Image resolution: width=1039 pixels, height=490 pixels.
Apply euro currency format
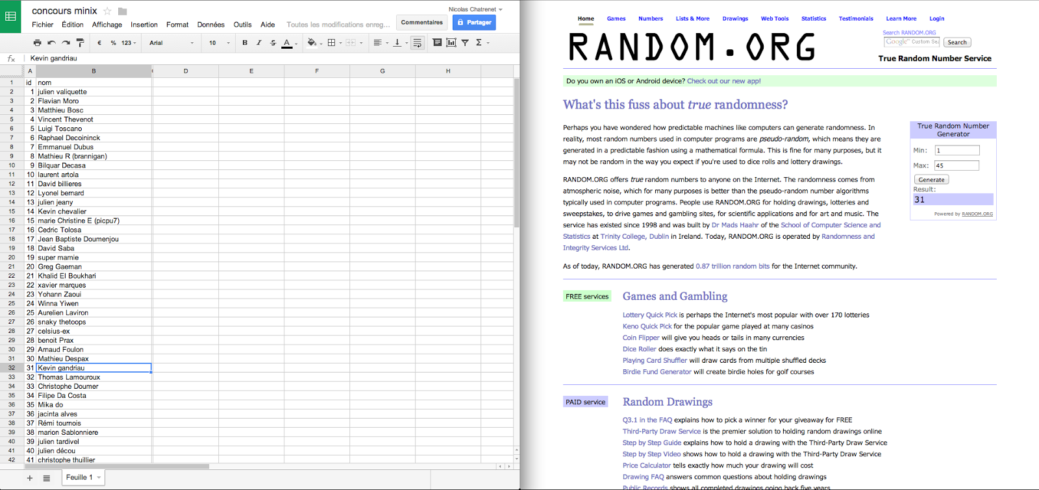point(99,43)
